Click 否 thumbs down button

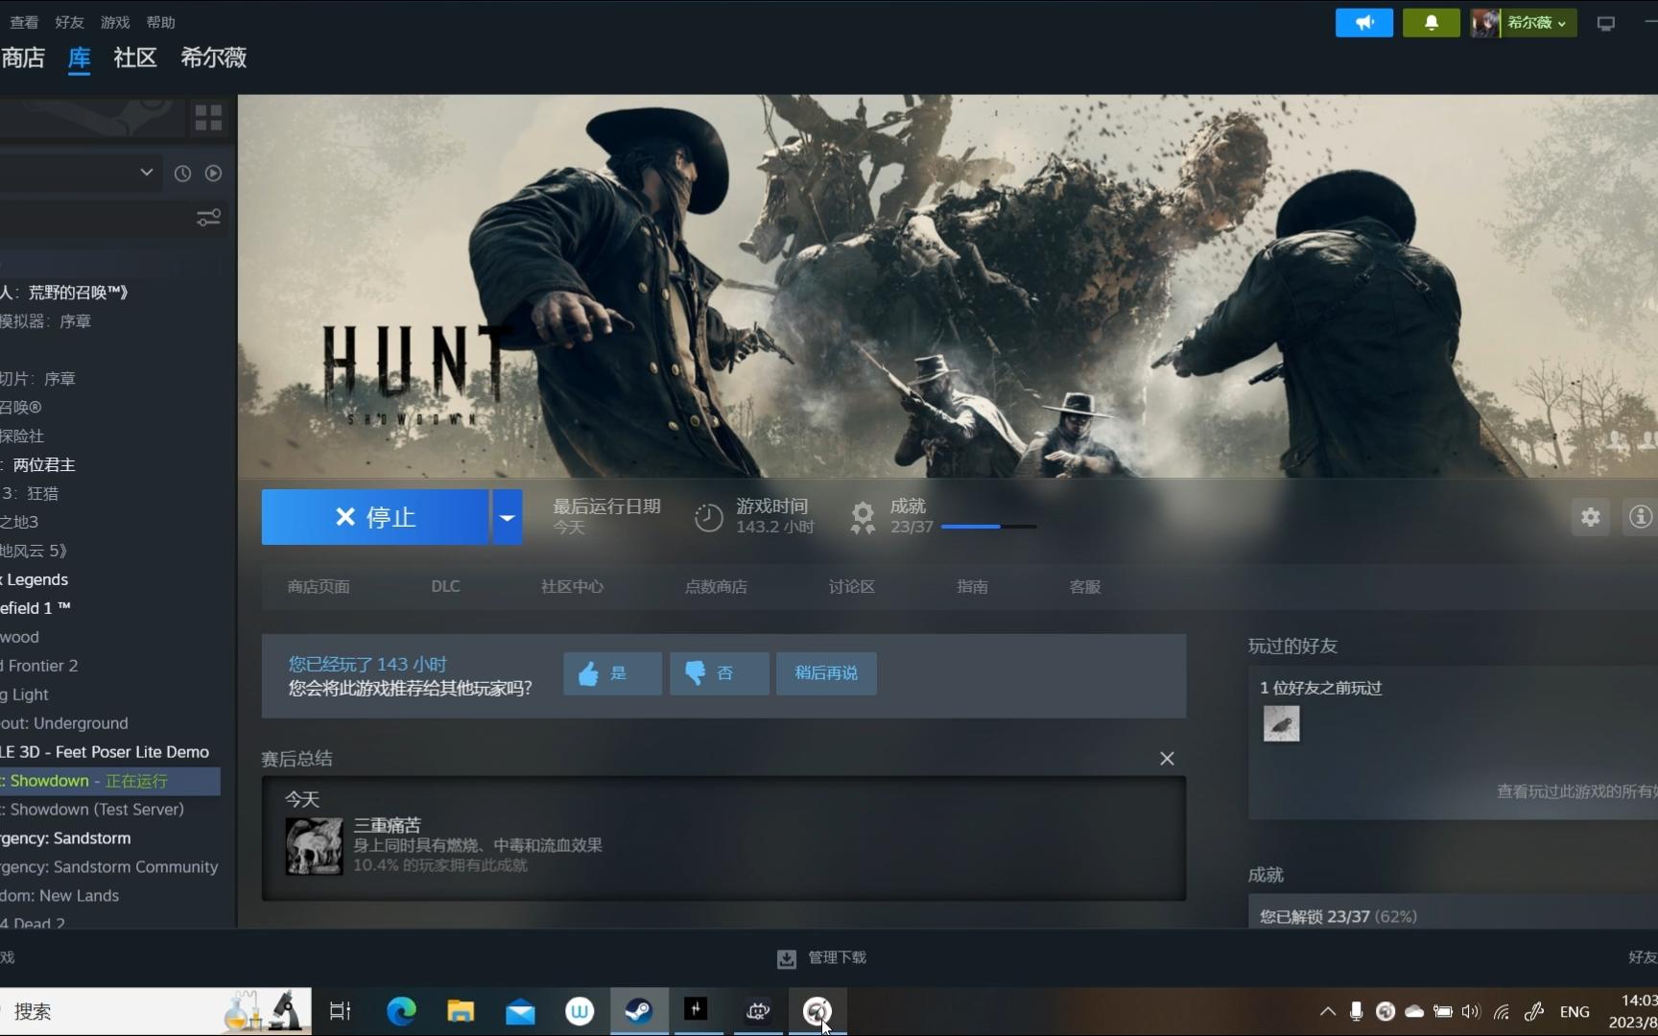pos(720,673)
